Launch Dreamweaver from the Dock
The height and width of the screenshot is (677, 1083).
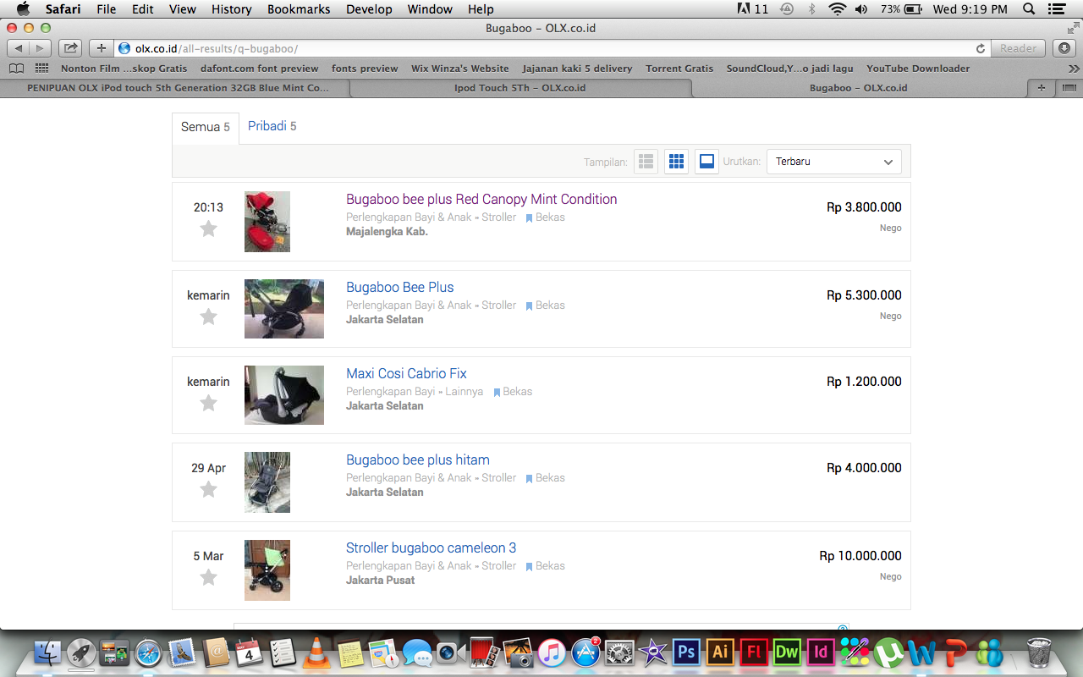[x=787, y=652]
